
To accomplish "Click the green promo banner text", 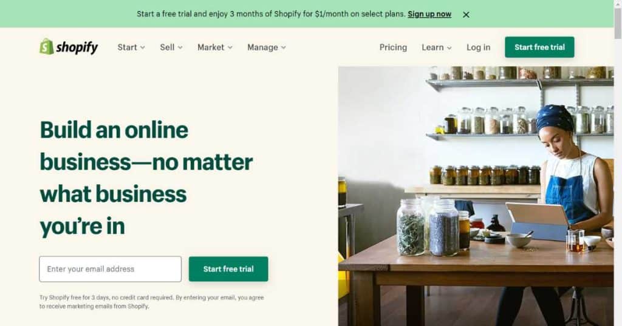I will point(272,14).
